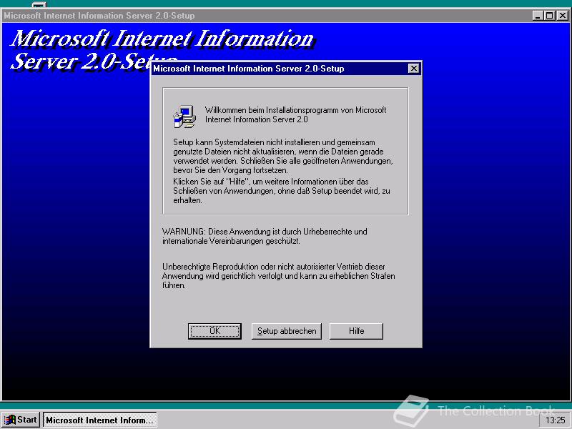Screen dimensions: 572x429
Task: Click the taskbar clock showing 13:25
Action: pyautogui.click(x=555, y=420)
